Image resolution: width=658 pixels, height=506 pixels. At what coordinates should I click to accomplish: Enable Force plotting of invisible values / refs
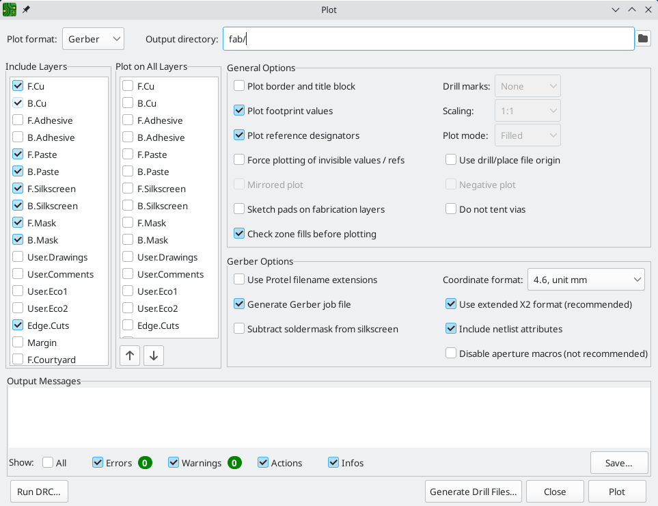239,160
